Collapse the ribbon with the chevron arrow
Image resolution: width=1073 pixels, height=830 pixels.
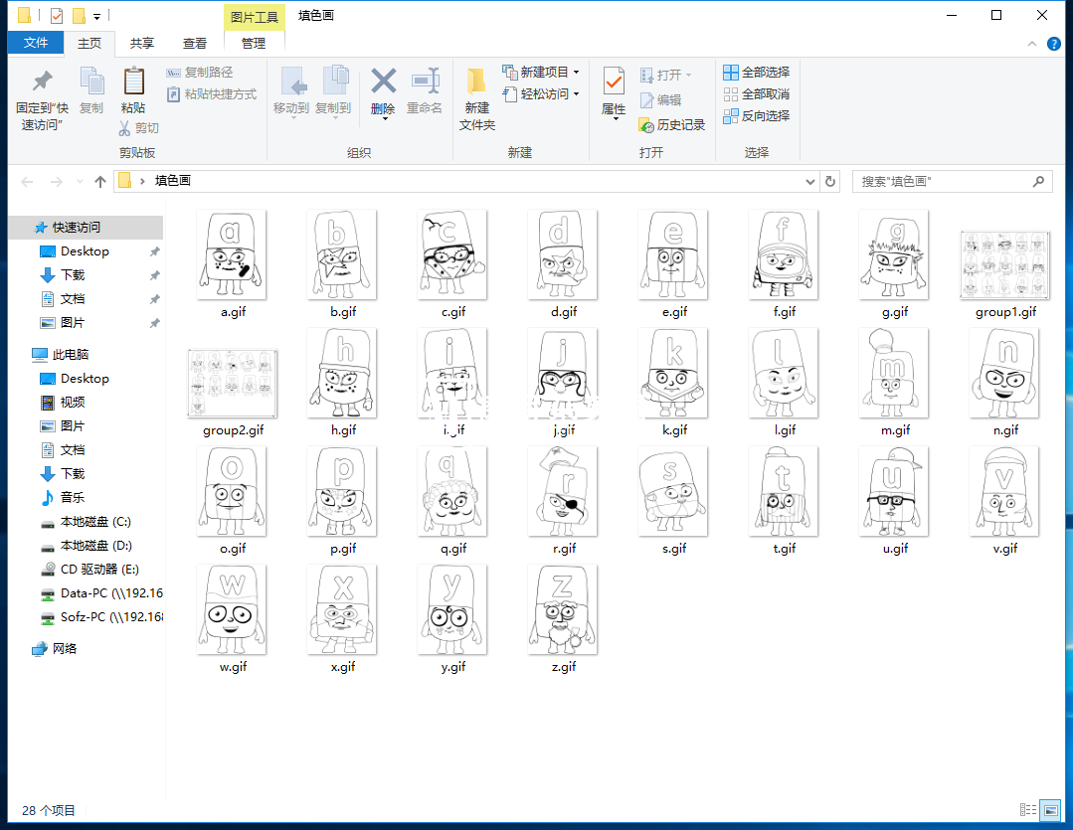[x=1032, y=44]
